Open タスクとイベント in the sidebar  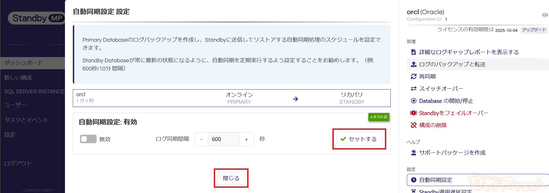coord(26,120)
